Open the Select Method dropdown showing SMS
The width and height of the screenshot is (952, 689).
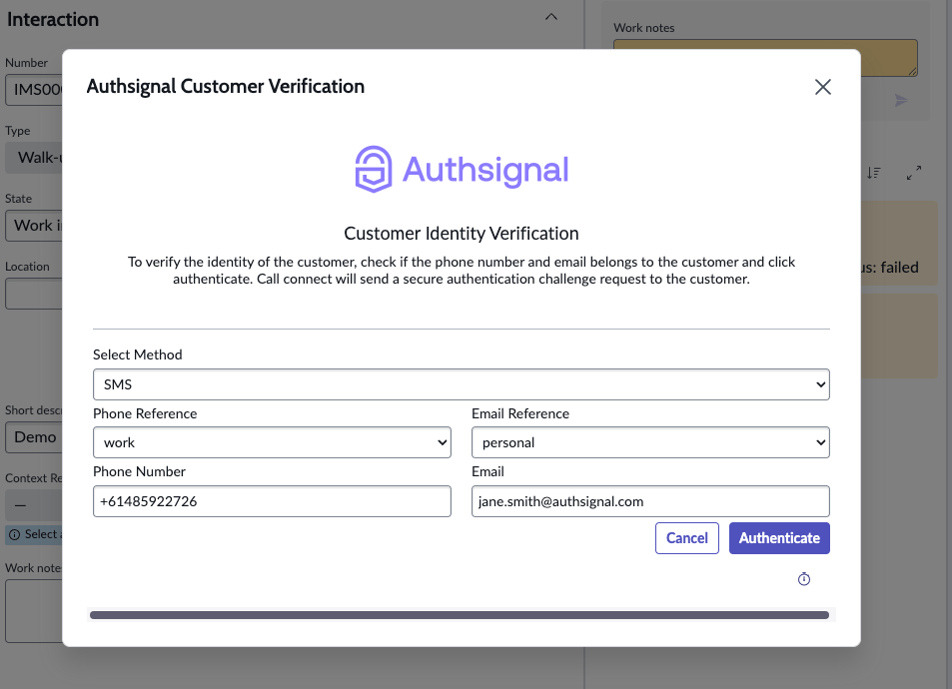462,384
